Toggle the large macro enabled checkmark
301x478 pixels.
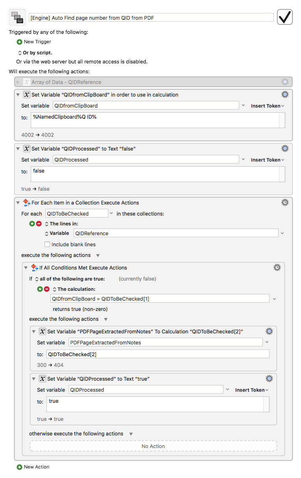coord(285,17)
